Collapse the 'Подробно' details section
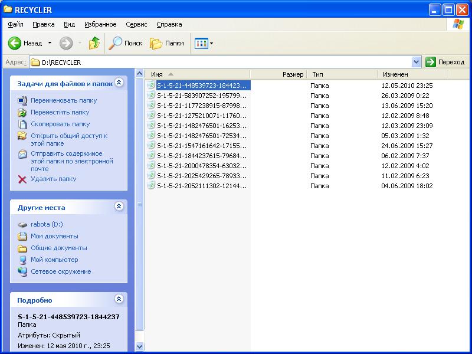The width and height of the screenshot is (472, 354). 119,299
